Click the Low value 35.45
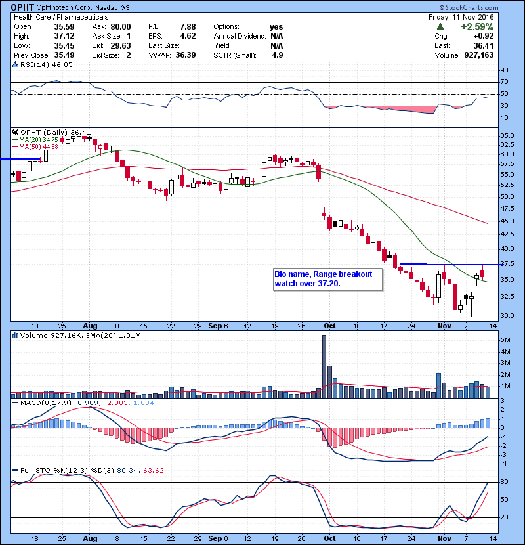 (x=64, y=45)
